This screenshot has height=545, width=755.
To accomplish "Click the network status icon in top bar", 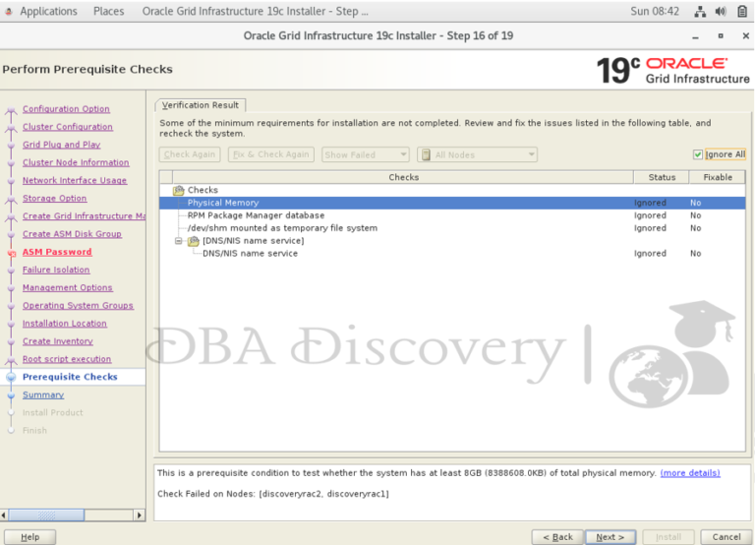I will tap(700, 12).
